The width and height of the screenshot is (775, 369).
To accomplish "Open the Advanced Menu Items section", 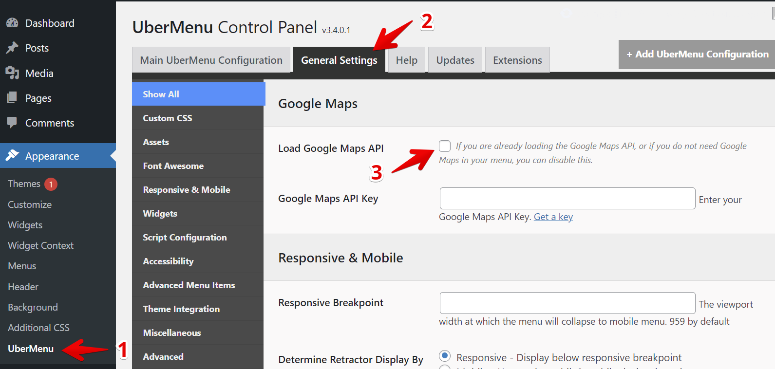I will 198,285.
